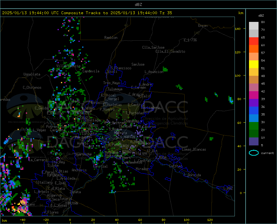This screenshot has width=277, height=224.
Task: Click the 'Tres_Mayo' map label
Action: coord(111,83)
